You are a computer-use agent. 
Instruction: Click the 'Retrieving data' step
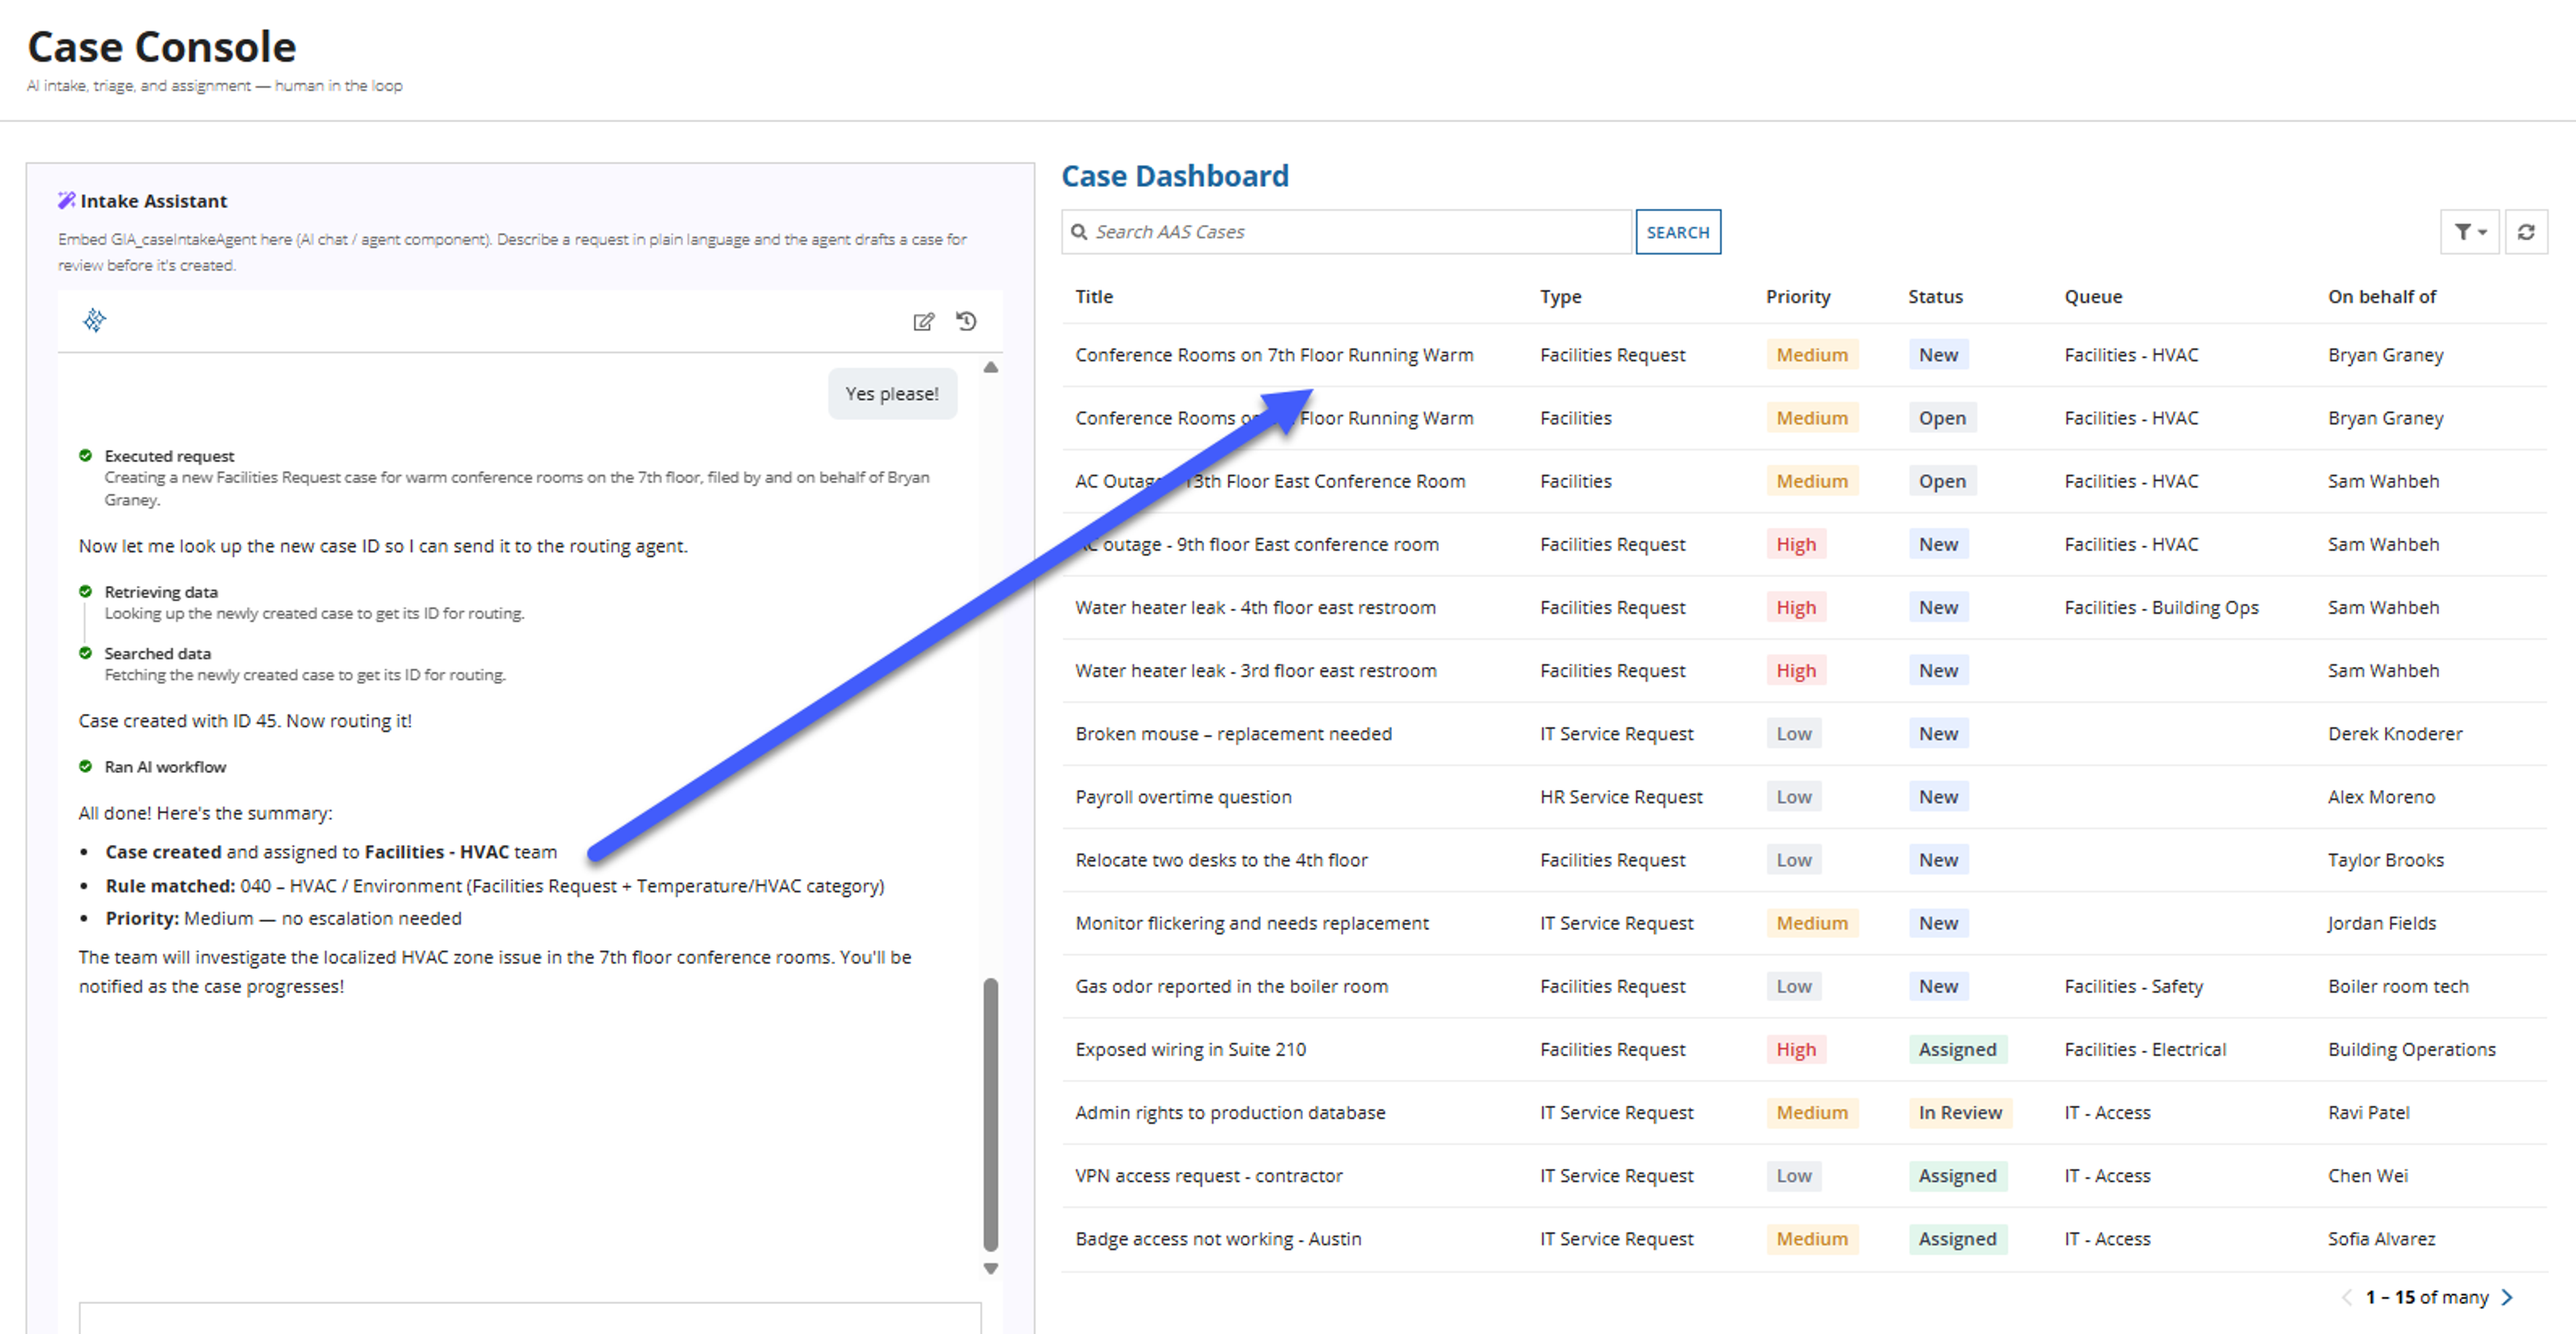[161, 591]
